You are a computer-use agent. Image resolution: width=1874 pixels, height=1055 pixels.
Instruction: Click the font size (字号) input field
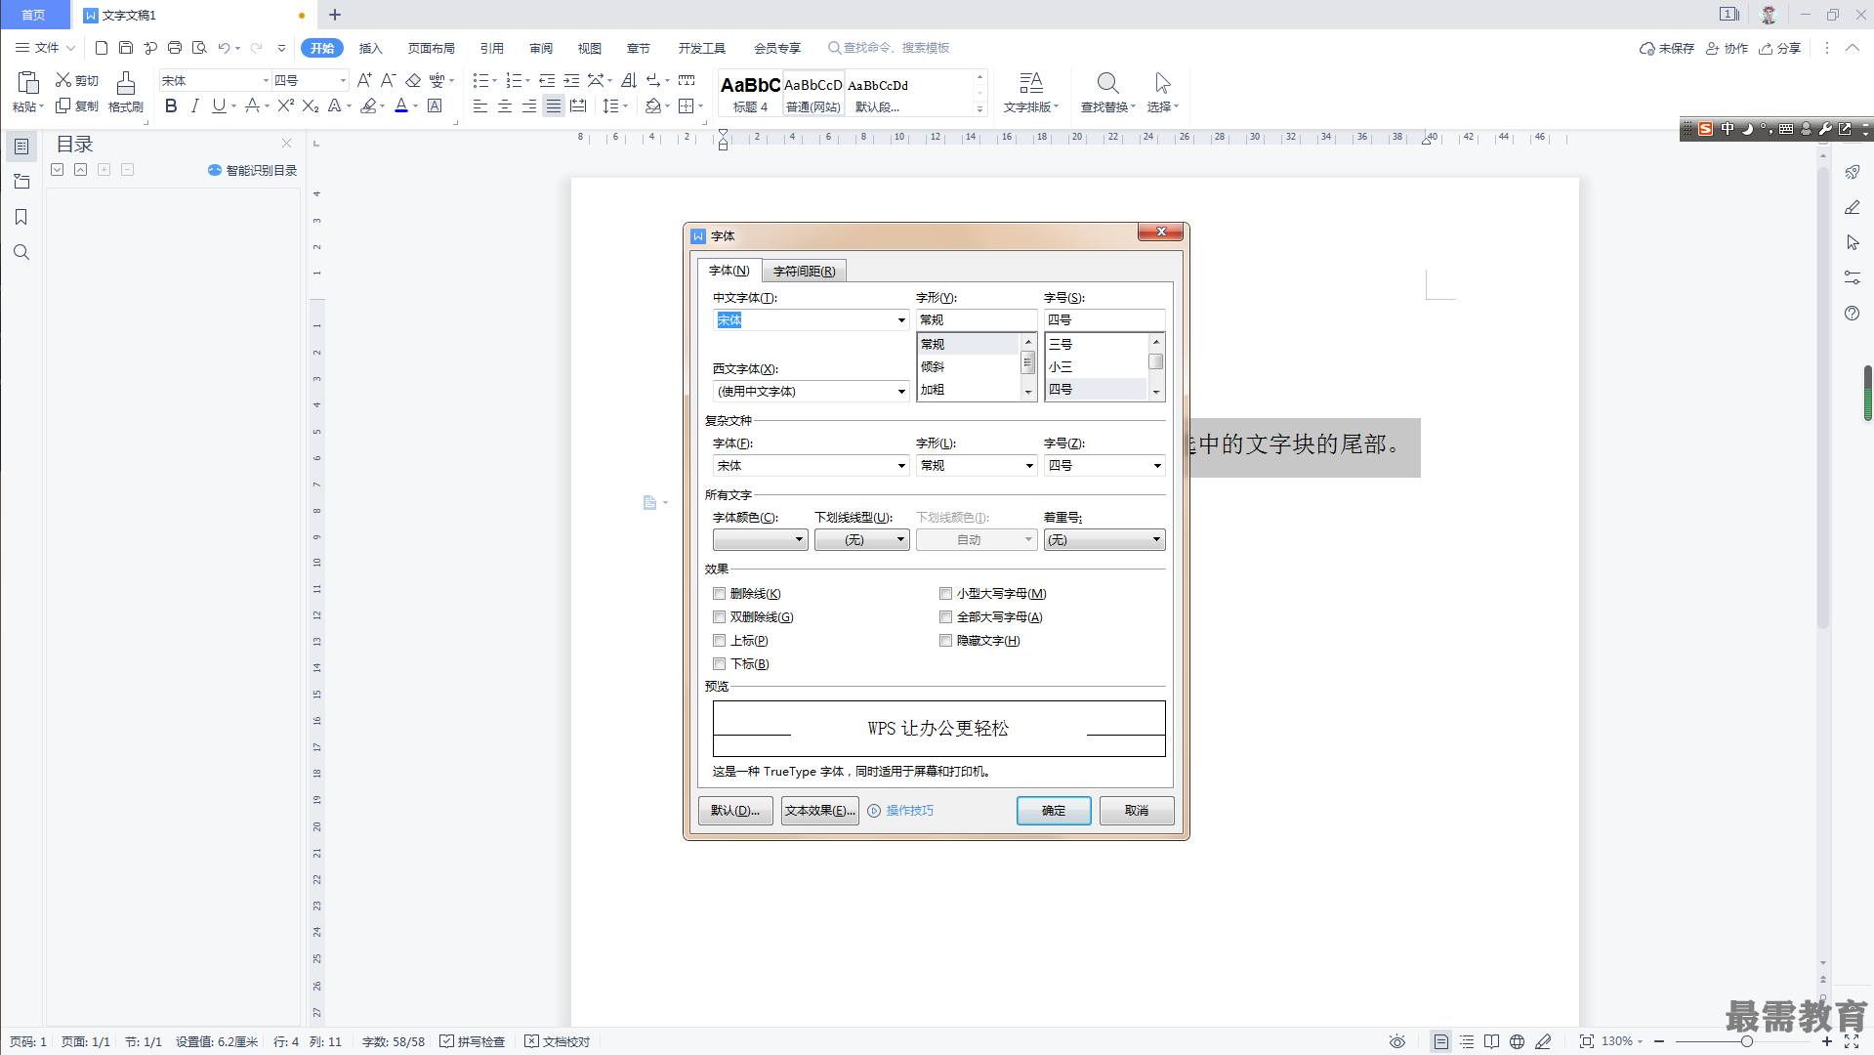point(1104,320)
